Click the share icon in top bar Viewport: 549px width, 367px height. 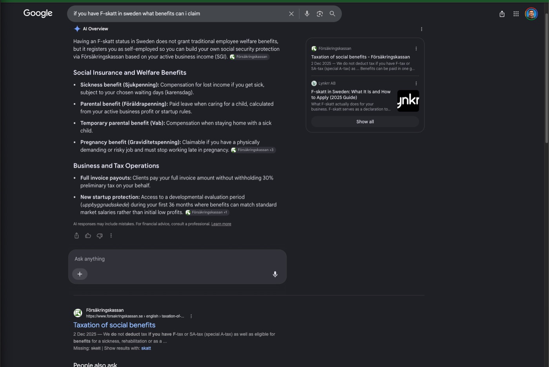502,14
